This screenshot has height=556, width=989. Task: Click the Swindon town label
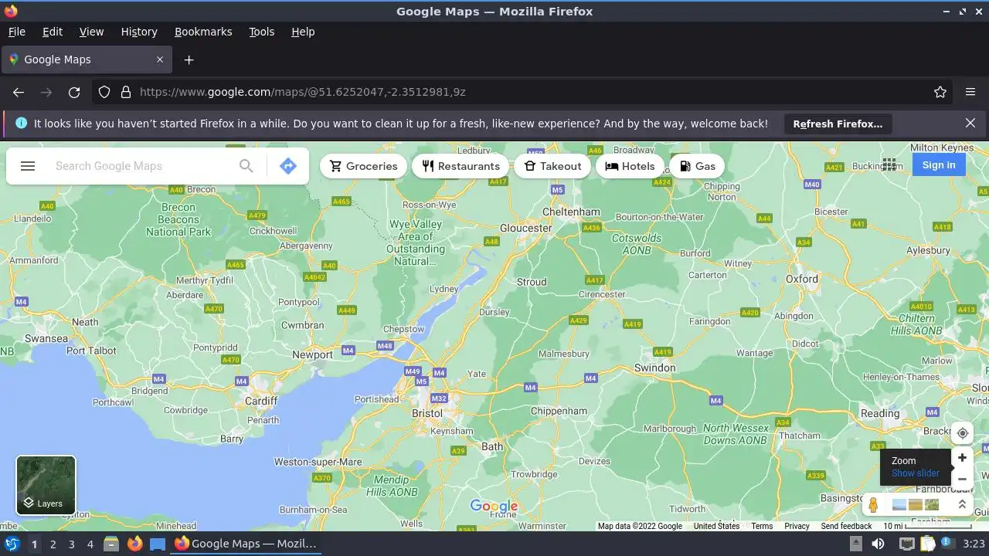[654, 368]
